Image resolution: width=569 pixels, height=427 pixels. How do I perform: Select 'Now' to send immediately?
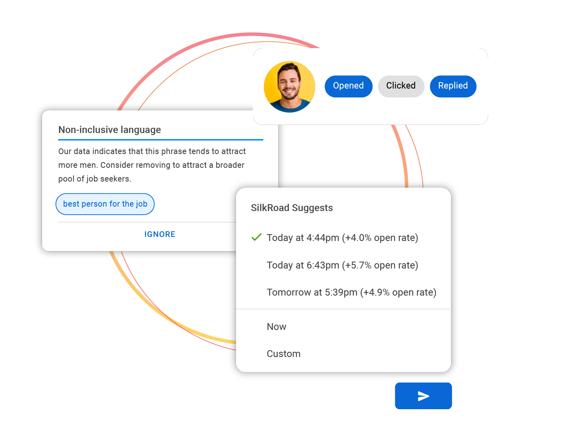pyautogui.click(x=276, y=327)
